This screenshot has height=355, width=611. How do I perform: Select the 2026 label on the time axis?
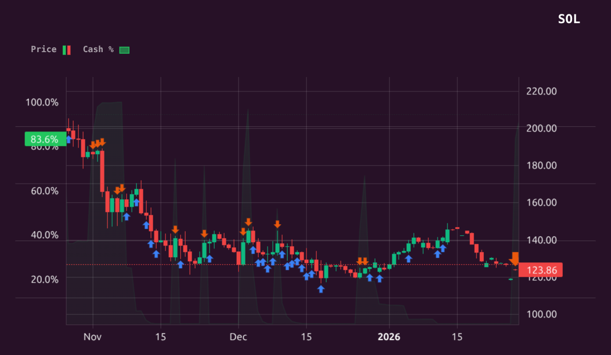pyautogui.click(x=389, y=336)
